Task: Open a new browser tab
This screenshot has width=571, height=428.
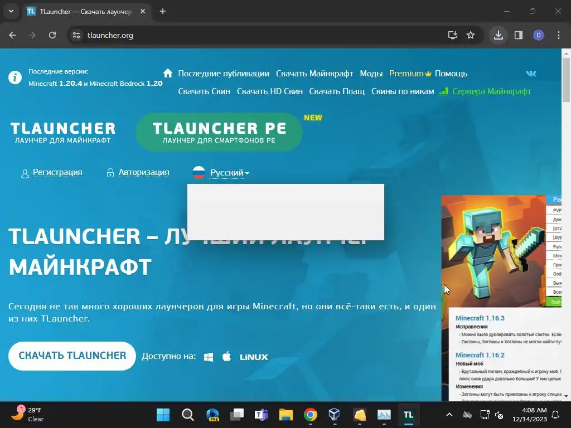Action: click(x=163, y=12)
